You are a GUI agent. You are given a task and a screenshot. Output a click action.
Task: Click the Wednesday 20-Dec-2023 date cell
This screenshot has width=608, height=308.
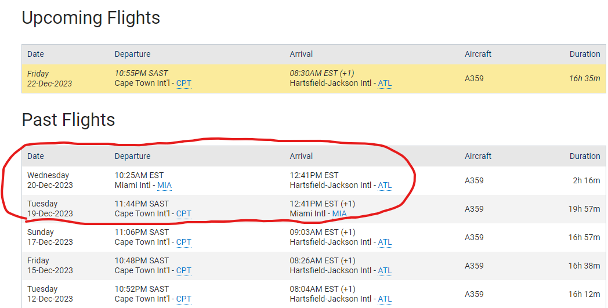[x=49, y=180]
